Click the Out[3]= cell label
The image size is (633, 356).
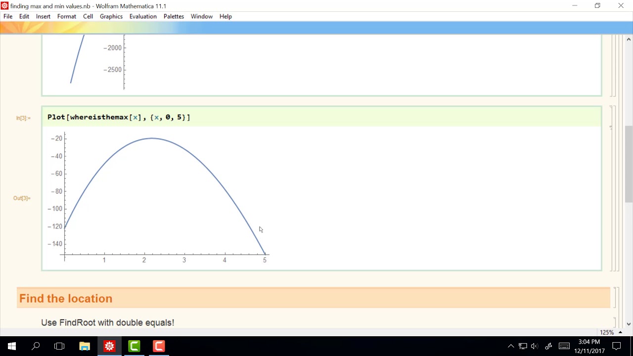[x=22, y=198]
